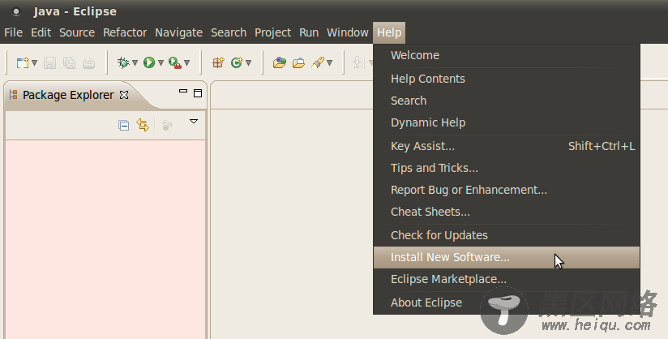The image size is (668, 339).
Task: Open the Navigate menu
Action: point(179,32)
